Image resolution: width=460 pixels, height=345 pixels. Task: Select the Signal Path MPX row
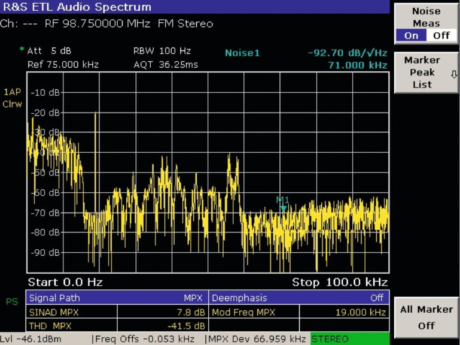117,298
